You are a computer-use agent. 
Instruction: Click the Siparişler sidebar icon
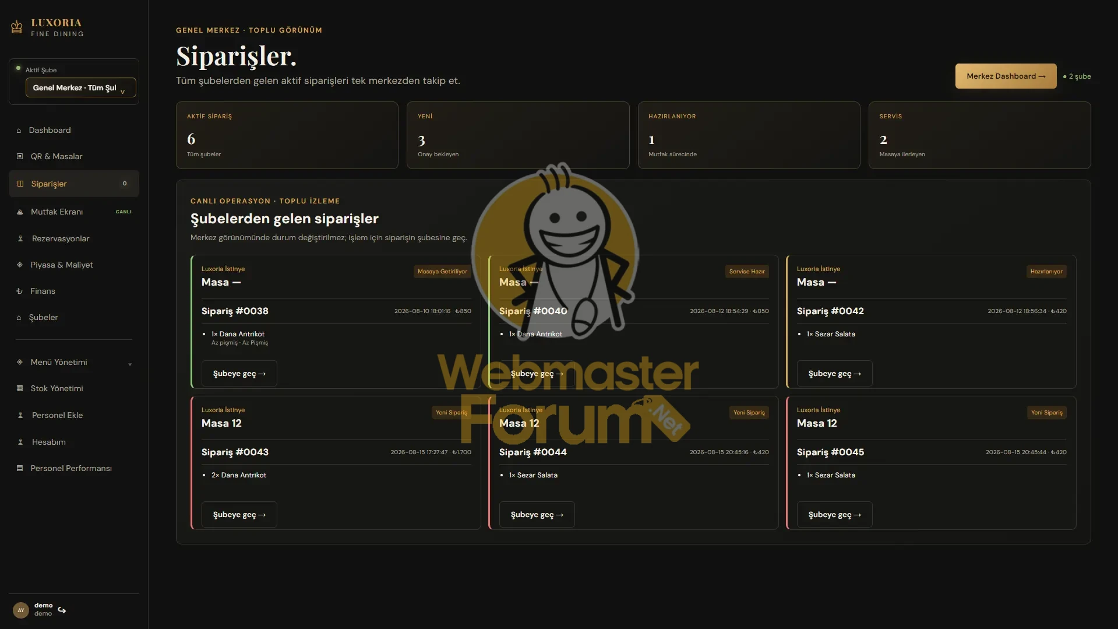pos(20,184)
